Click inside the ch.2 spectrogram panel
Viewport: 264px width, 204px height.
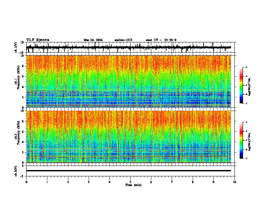click(129, 137)
